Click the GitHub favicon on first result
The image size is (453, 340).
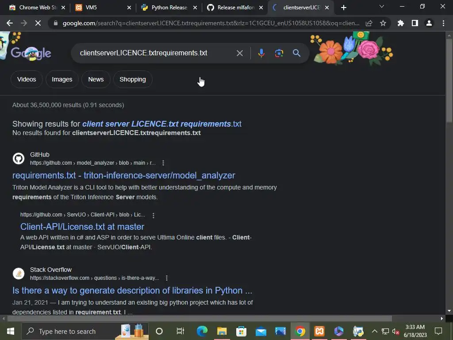pyautogui.click(x=19, y=158)
